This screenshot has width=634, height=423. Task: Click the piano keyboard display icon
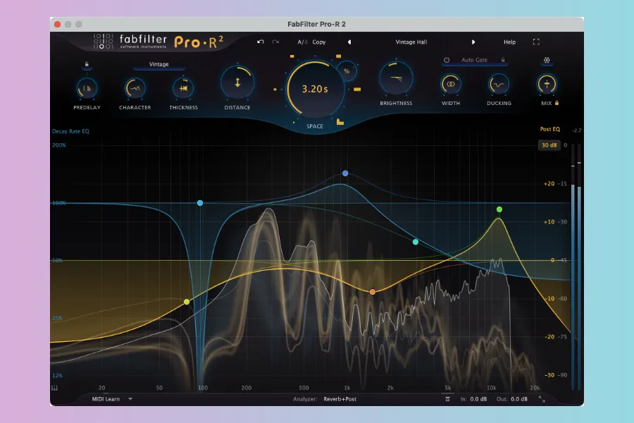pyautogui.click(x=54, y=388)
